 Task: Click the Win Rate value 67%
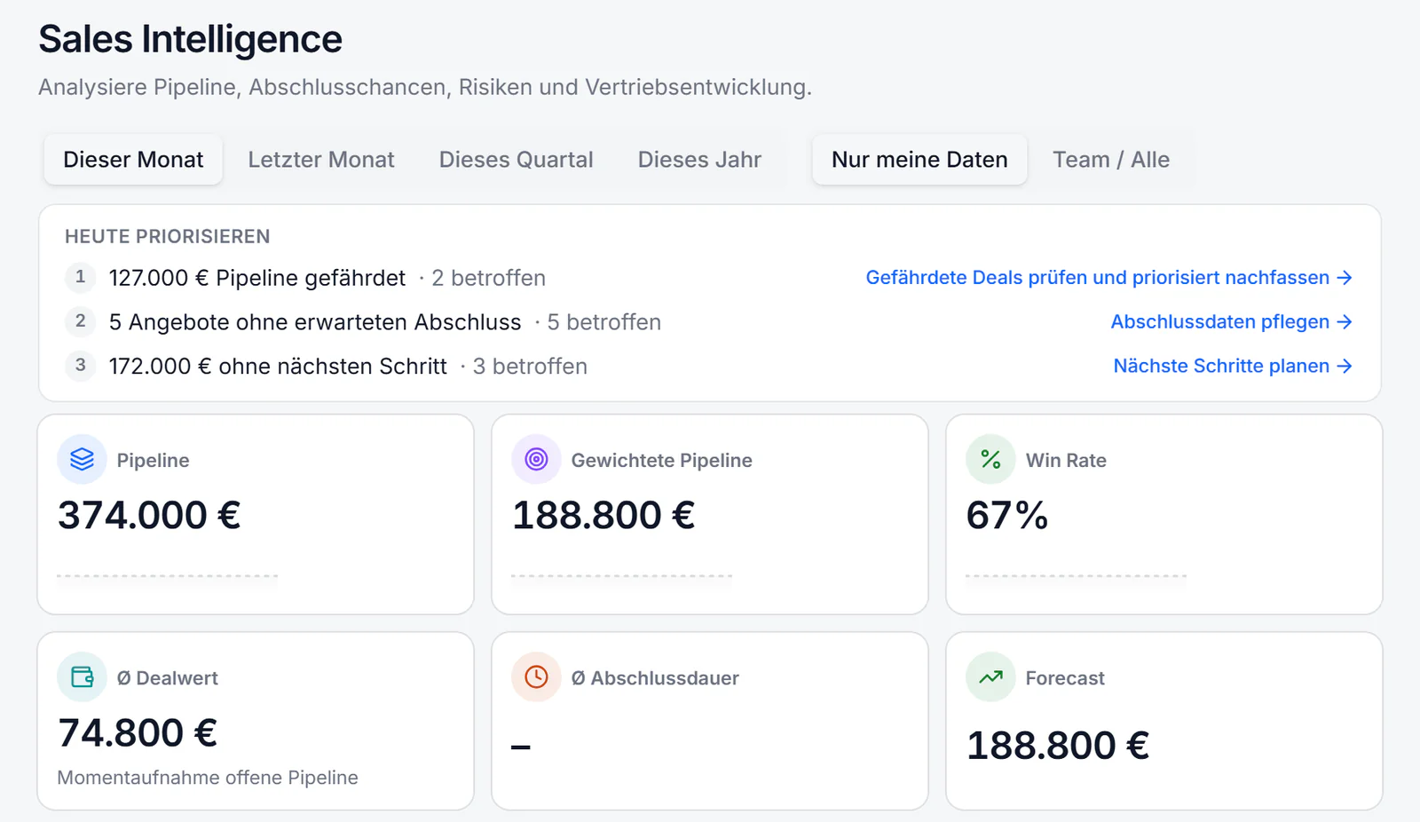[x=1007, y=515]
